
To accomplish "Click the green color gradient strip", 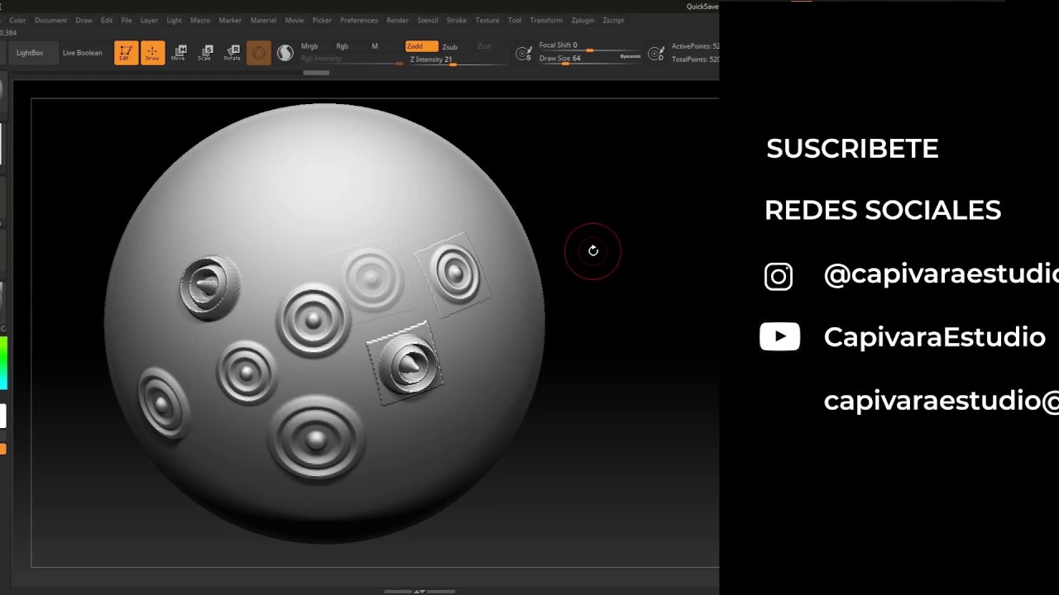I will pos(3,362).
